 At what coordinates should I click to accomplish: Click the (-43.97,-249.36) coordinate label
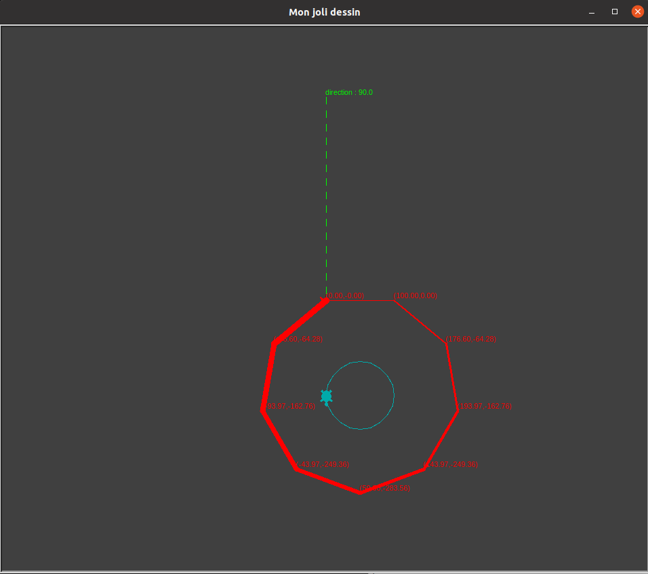tap(323, 465)
